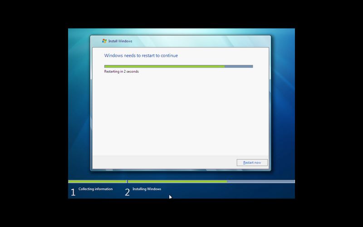Image resolution: width=363 pixels, height=227 pixels.
Task: Click the Restart now button
Action: pyautogui.click(x=252, y=163)
